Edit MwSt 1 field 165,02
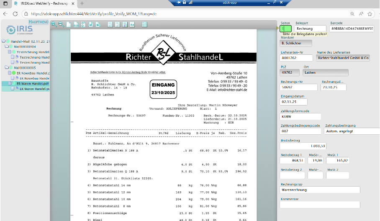The width and height of the screenshot is (380, 221). pos(338,160)
